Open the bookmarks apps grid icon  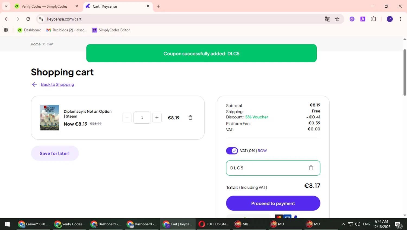(x=6, y=30)
